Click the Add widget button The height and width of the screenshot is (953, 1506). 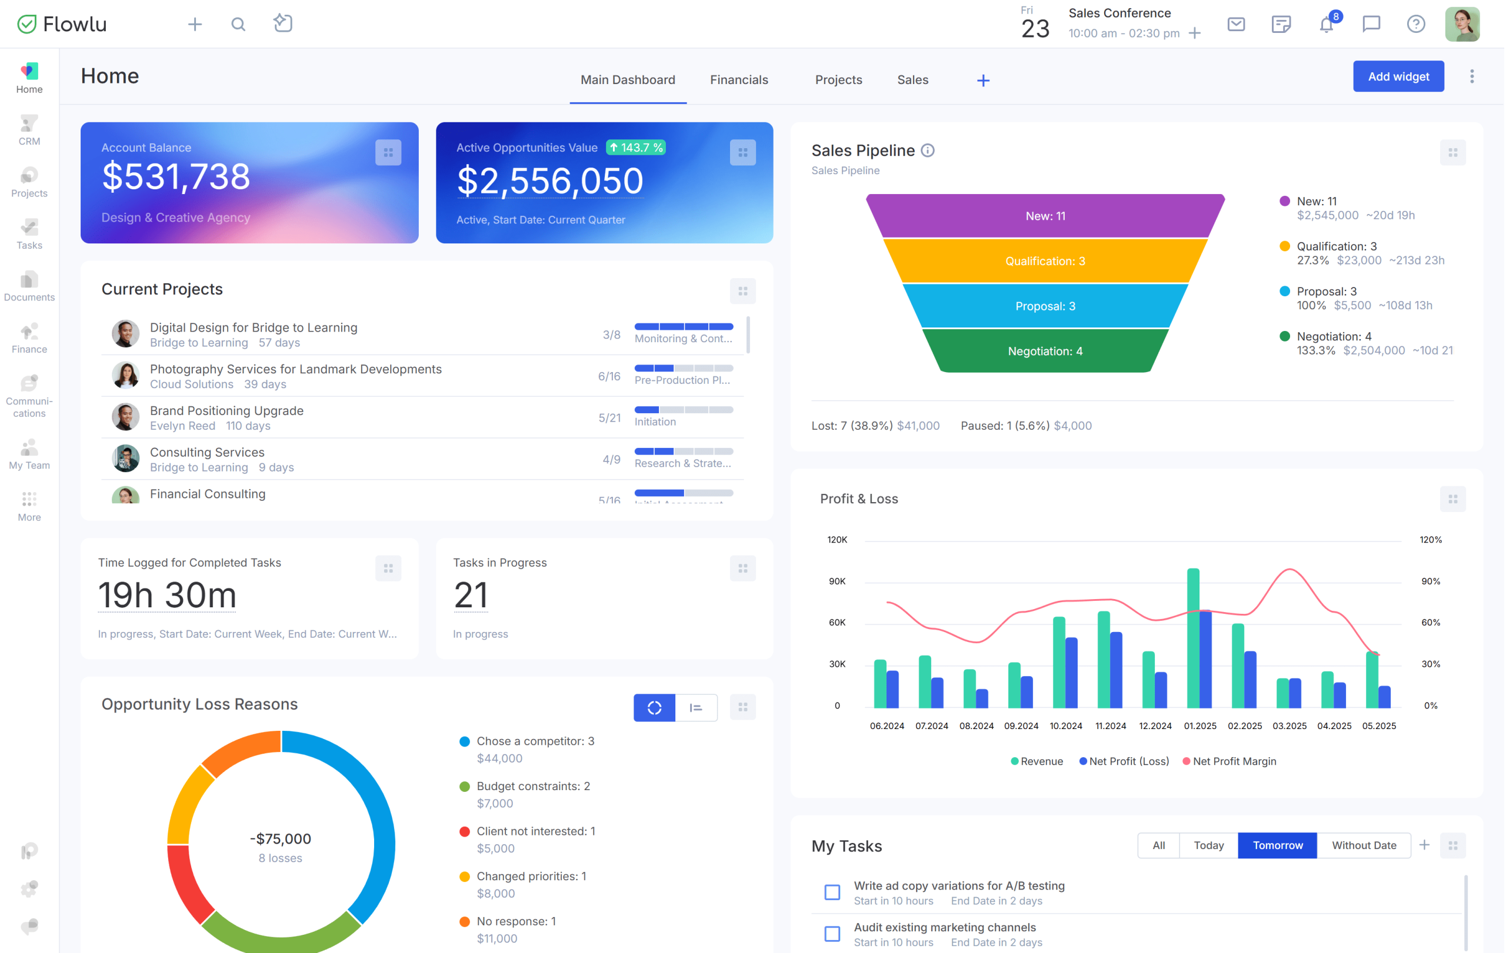click(x=1398, y=76)
